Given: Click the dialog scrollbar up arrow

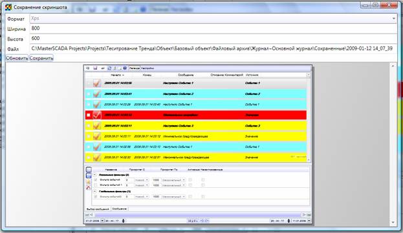Looking at the screenshot, I should tap(393, 66).
